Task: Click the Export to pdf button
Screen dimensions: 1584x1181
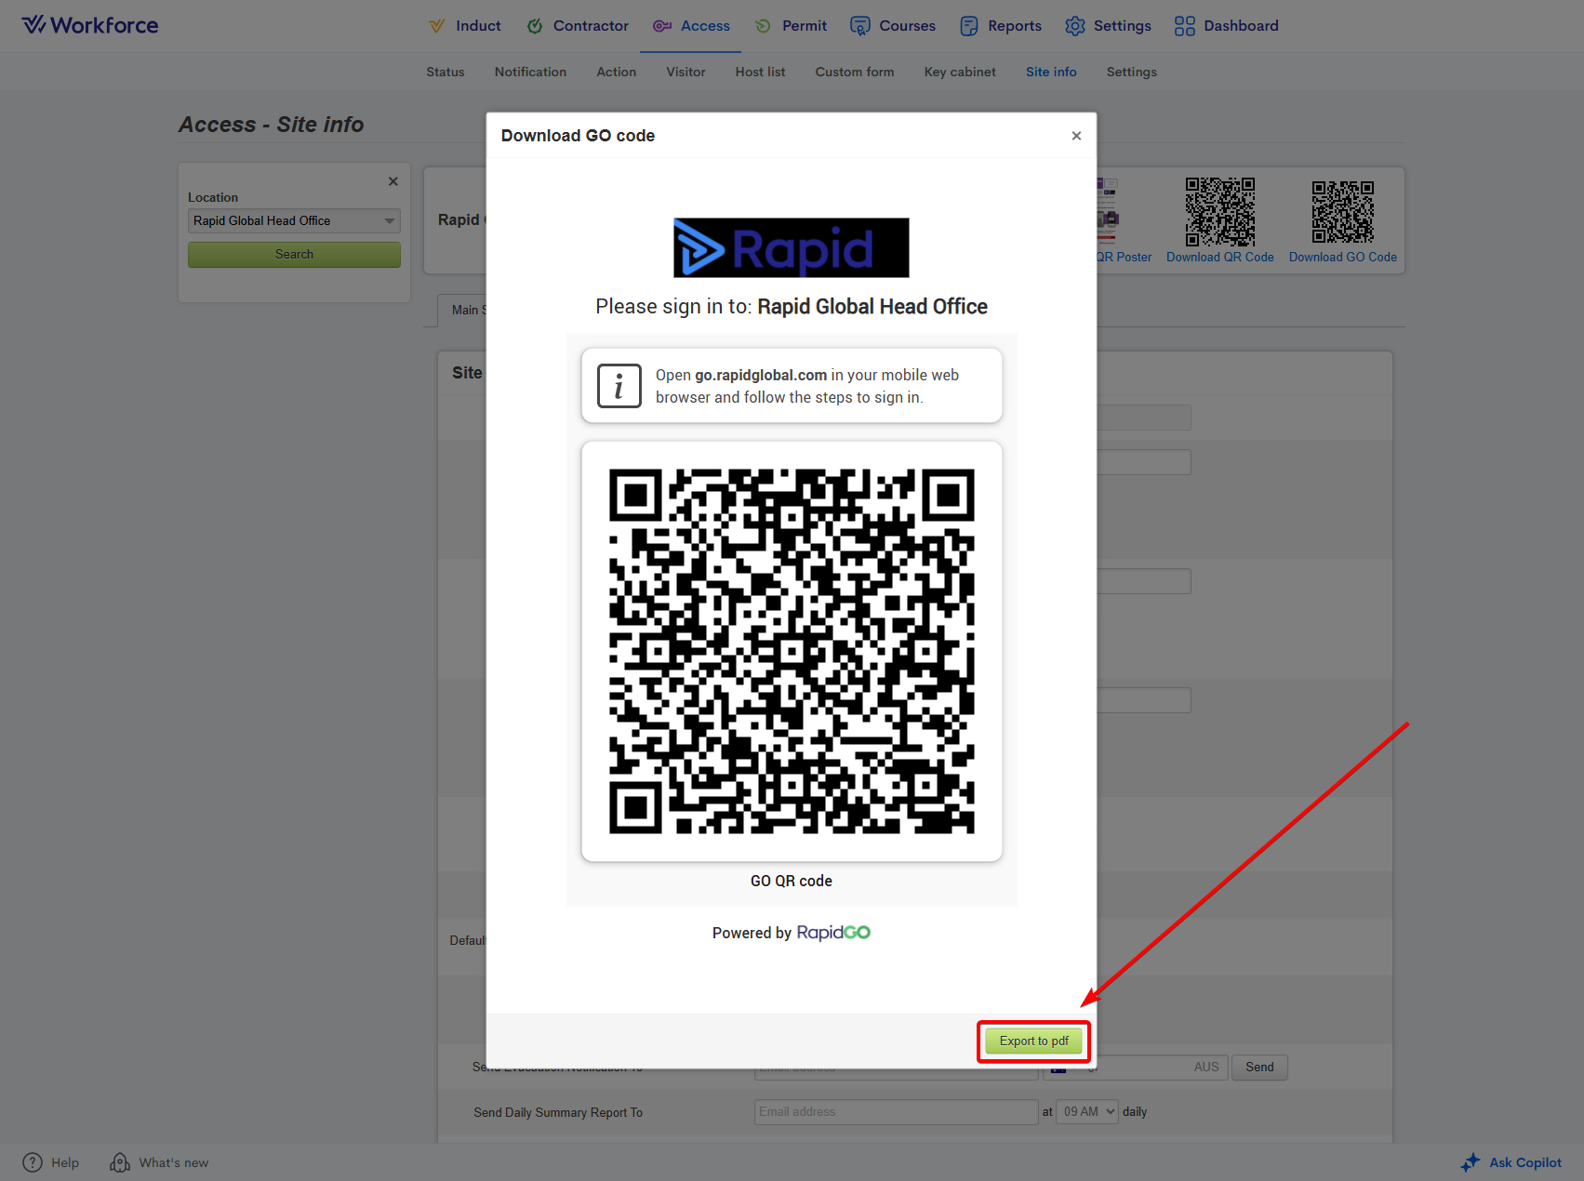Action: coord(1032,1041)
